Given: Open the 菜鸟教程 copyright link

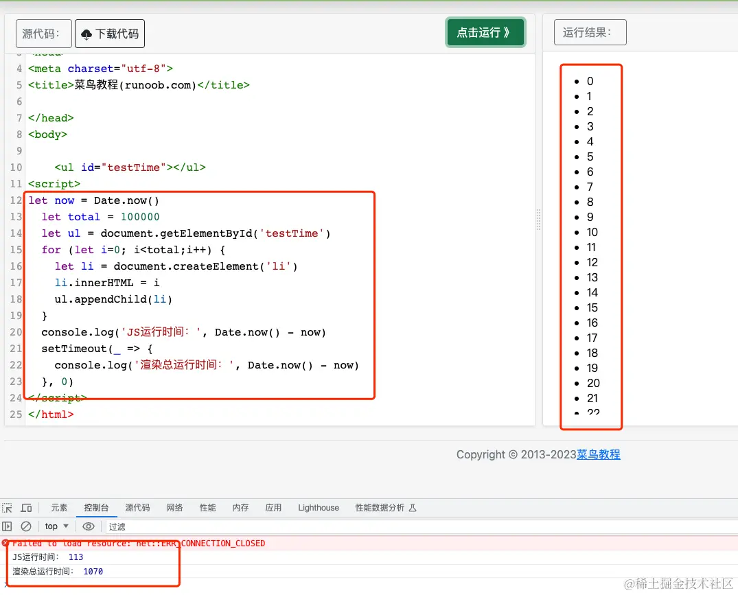Looking at the screenshot, I should tap(598, 454).
